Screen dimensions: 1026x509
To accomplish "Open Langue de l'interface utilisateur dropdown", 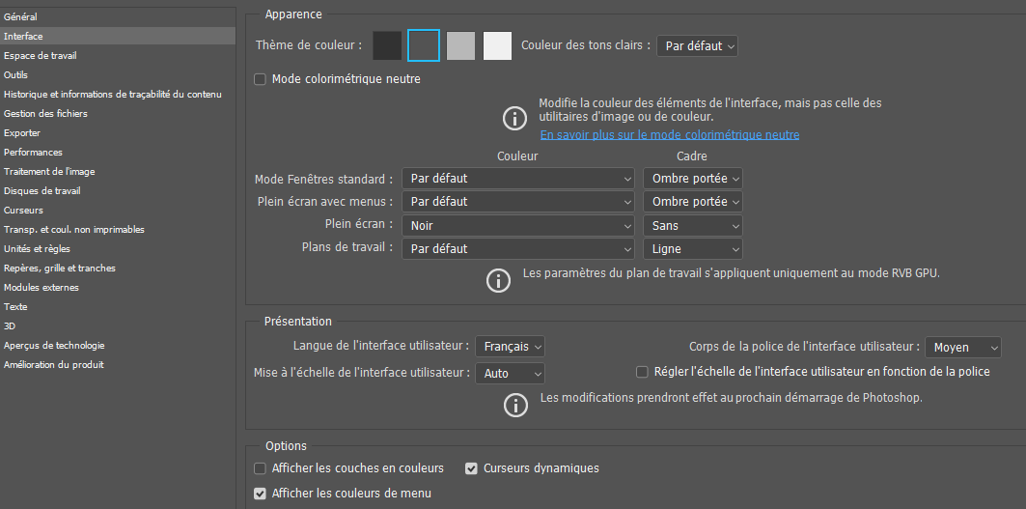I will pos(510,347).
